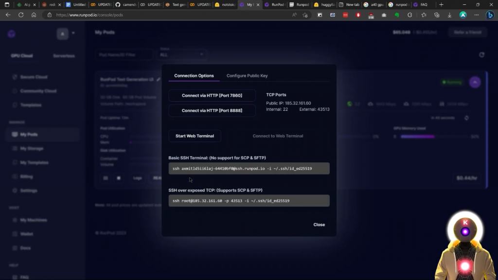The image size is (498, 280).
Task: Close the 'red' browser tab
Action: coord(59,5)
